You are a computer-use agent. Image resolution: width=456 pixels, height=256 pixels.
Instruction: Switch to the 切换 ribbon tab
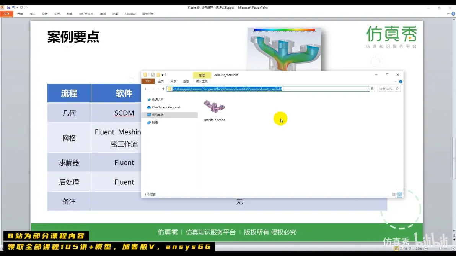(57, 14)
